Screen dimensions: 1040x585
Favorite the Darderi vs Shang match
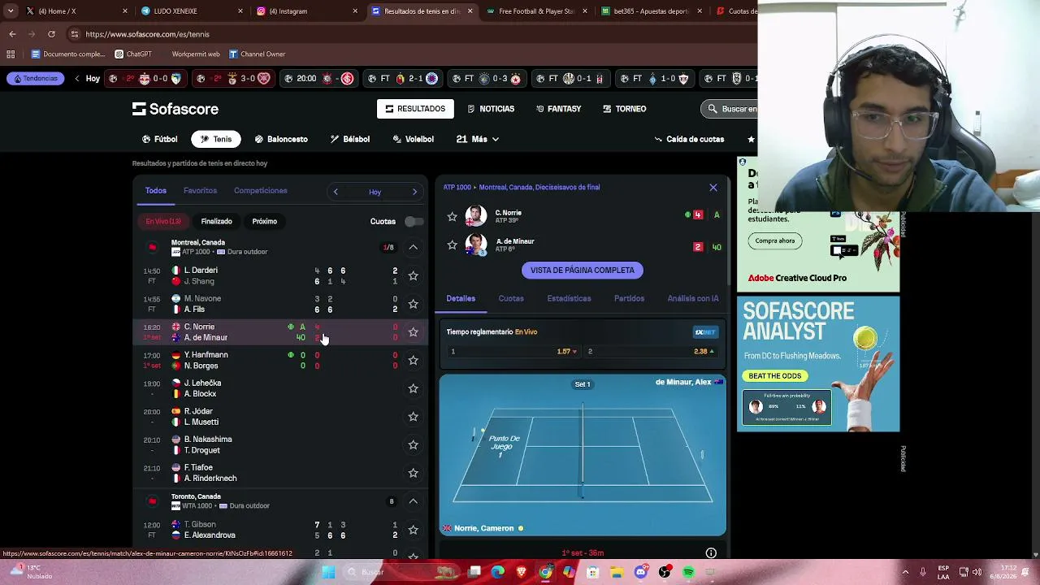(413, 275)
